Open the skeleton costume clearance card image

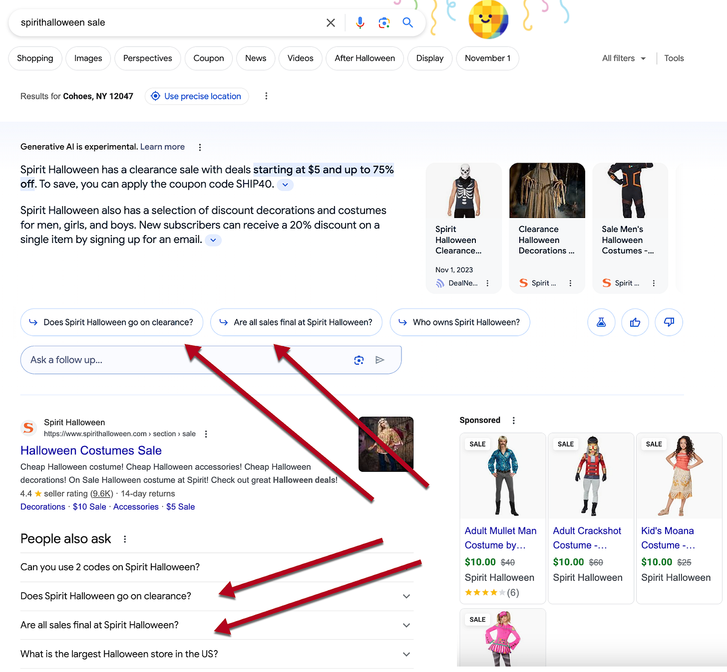(464, 191)
